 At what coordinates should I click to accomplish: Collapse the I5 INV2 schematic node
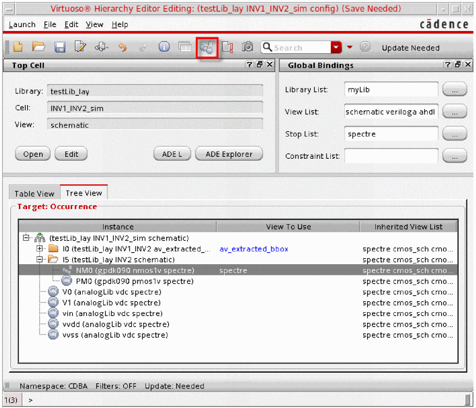point(40,260)
